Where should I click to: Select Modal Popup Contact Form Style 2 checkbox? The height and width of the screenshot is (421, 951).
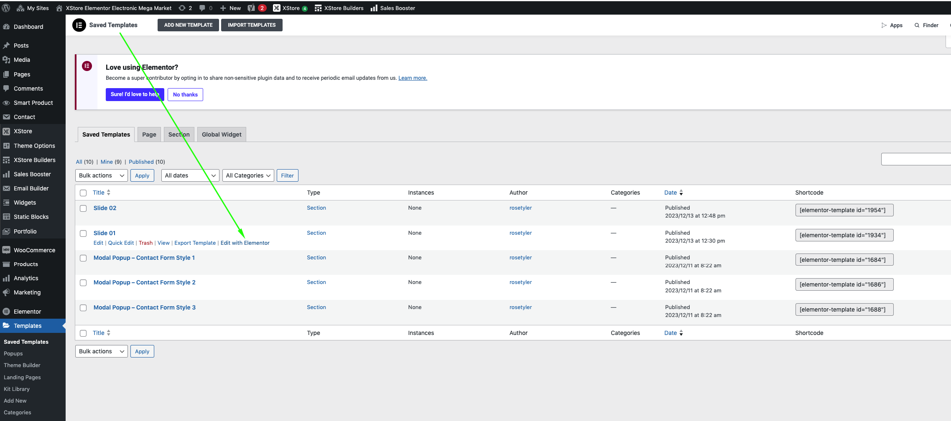[x=83, y=283]
